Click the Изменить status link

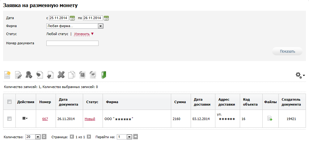click(82, 34)
